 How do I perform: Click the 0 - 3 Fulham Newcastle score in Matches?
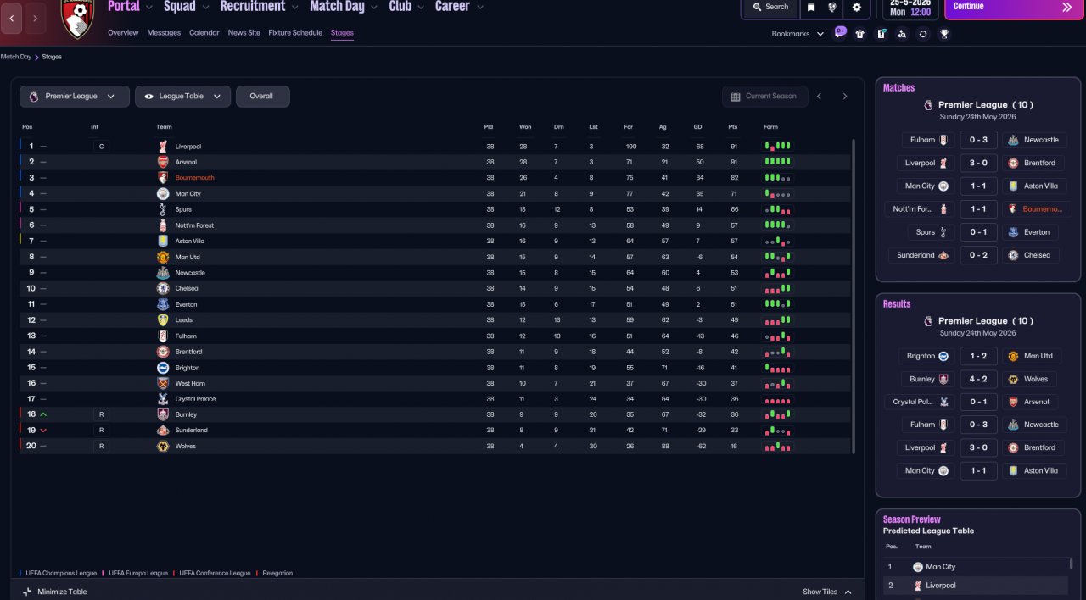pyautogui.click(x=978, y=140)
